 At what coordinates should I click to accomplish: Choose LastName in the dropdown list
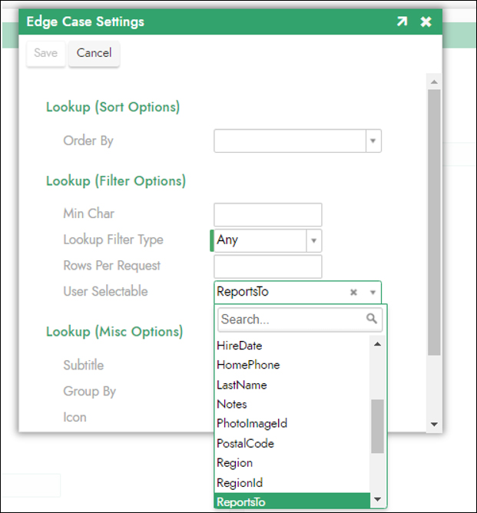point(242,385)
